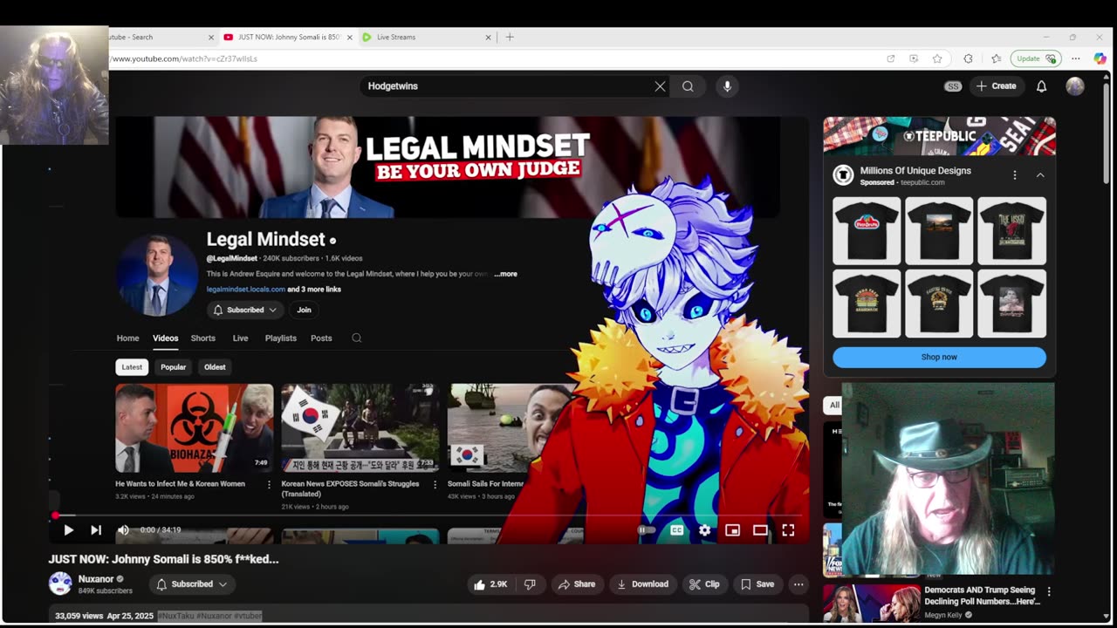Image resolution: width=1117 pixels, height=628 pixels.
Task: Click the SS badge in YouTube header
Action: (x=953, y=86)
